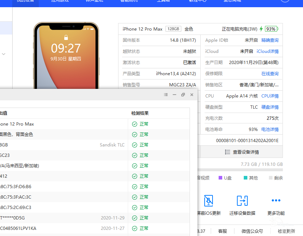Select the 已激活 activation status value
The height and width of the screenshot is (236, 303).
(x=190, y=63)
